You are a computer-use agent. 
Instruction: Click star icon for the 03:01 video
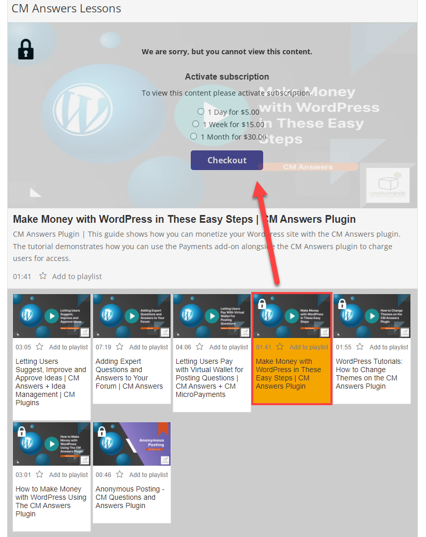click(x=40, y=474)
